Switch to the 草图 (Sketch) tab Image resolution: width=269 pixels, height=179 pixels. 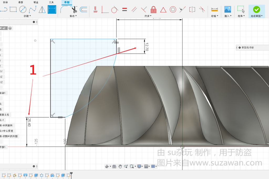[x=67, y=2]
